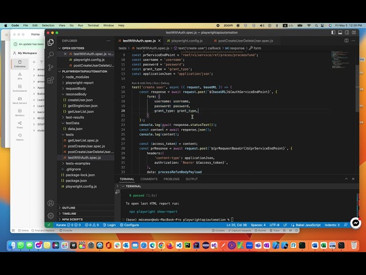
Task: Maximize the panel with up chevron
Action: (347, 179)
